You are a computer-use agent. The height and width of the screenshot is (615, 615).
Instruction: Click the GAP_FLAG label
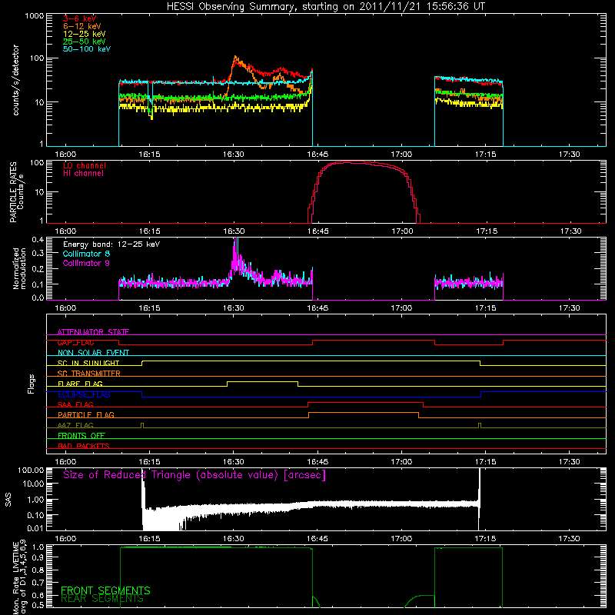75,342
